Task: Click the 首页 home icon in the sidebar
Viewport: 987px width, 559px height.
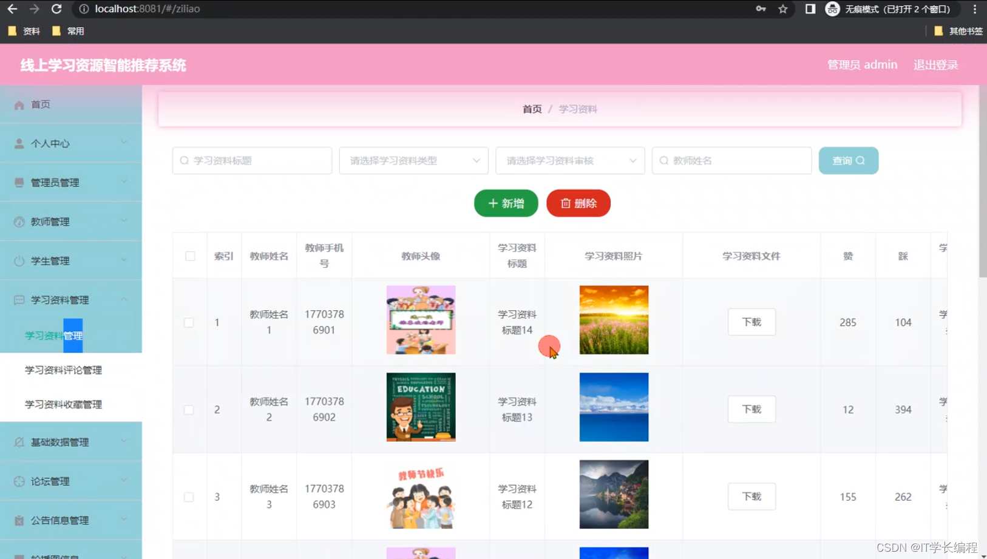Action: pos(19,104)
